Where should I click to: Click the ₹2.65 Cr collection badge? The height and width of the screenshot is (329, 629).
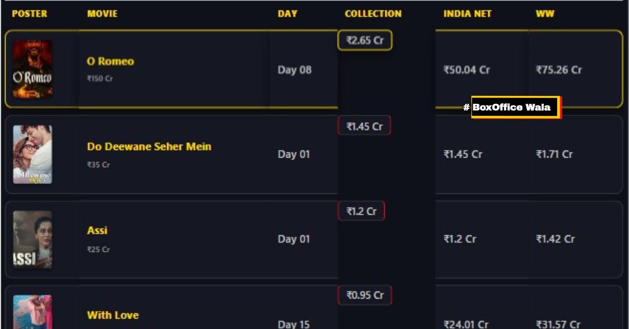tap(365, 40)
